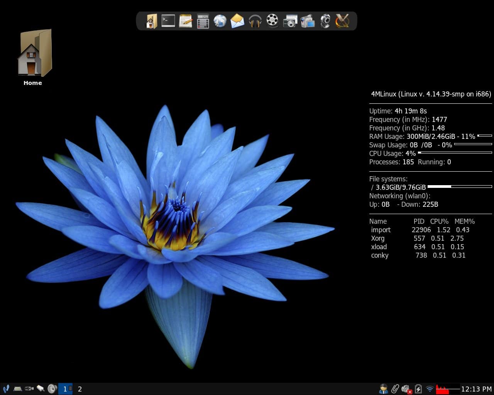Click the 'xload' process name
Image resolution: width=494 pixels, height=395 pixels.
[x=379, y=247]
